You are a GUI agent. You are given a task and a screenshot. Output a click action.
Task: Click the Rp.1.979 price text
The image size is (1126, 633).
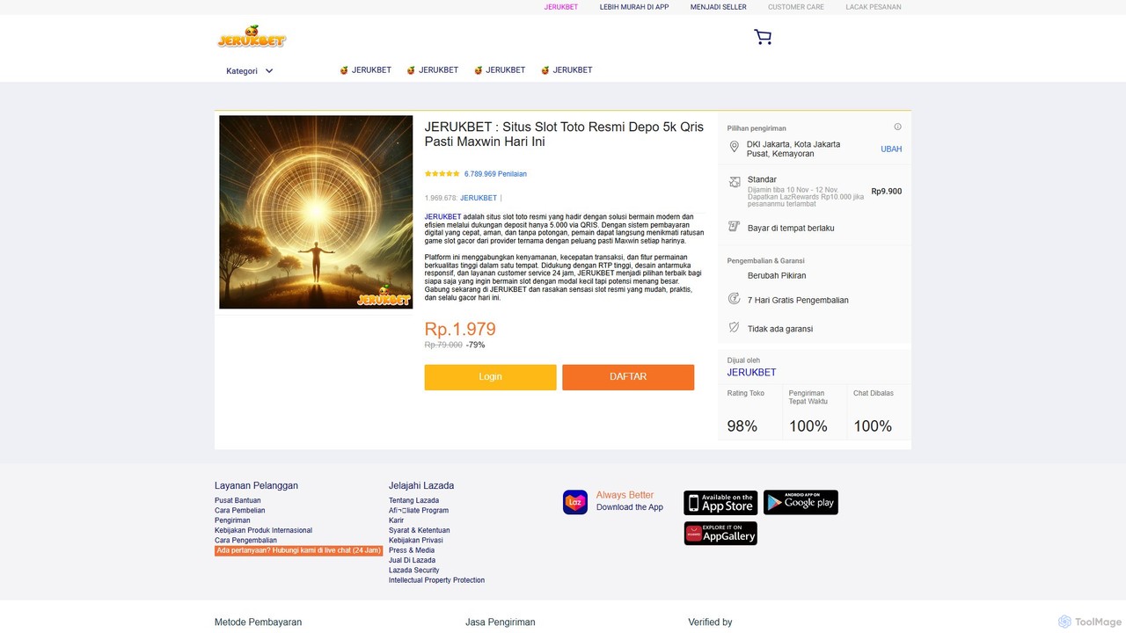[x=460, y=329]
